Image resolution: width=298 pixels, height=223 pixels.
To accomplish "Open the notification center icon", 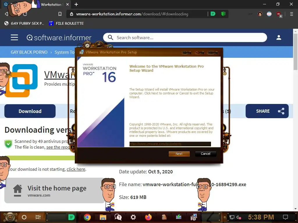I will point(285,217).
